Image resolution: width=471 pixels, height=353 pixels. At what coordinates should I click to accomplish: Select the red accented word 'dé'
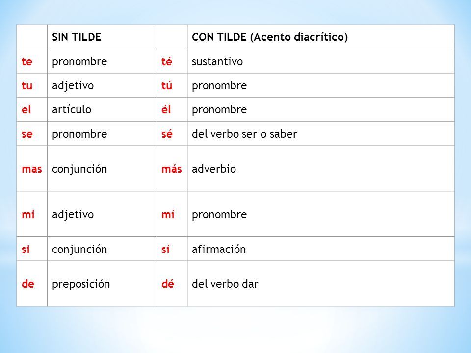tap(168, 284)
